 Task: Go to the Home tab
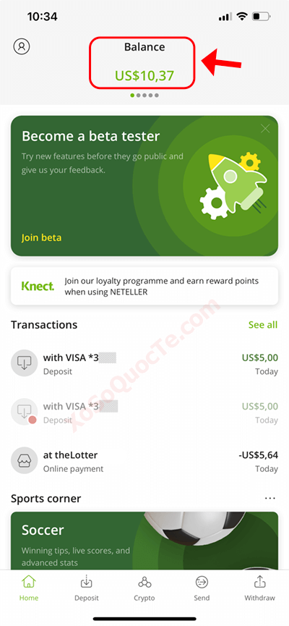29,588
